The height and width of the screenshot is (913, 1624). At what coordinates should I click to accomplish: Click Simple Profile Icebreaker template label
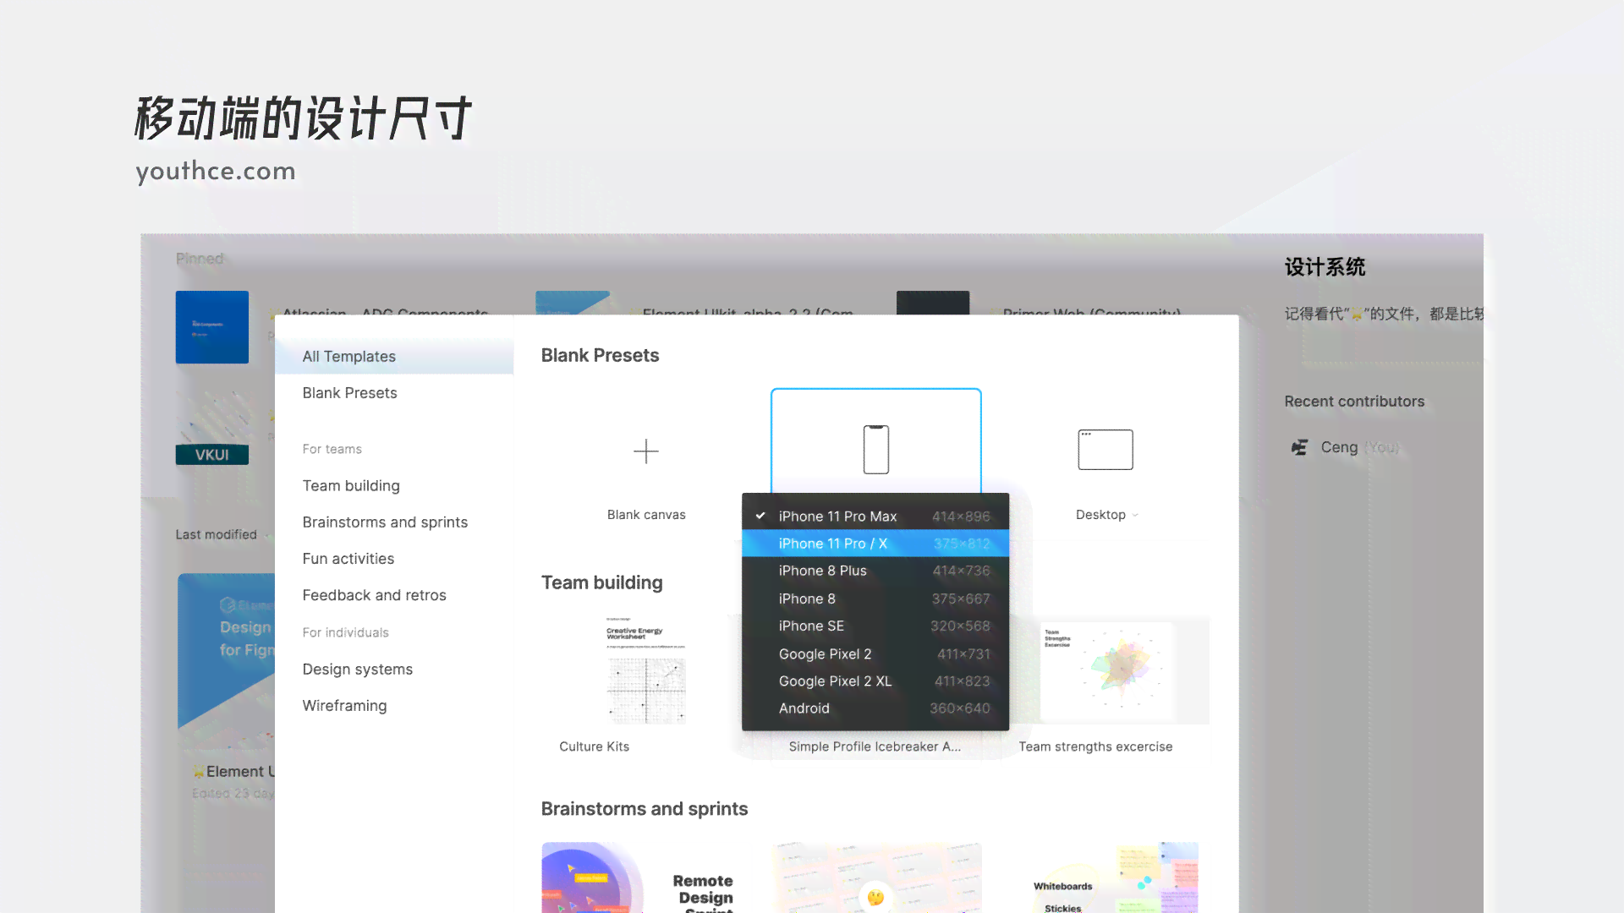click(x=875, y=746)
